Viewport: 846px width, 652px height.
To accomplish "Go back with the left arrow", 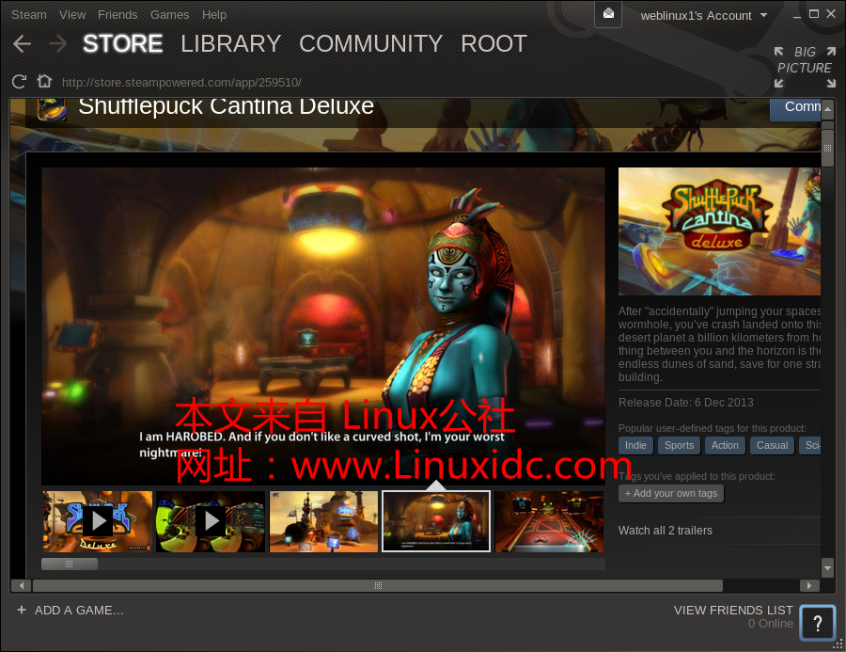I will [22, 44].
